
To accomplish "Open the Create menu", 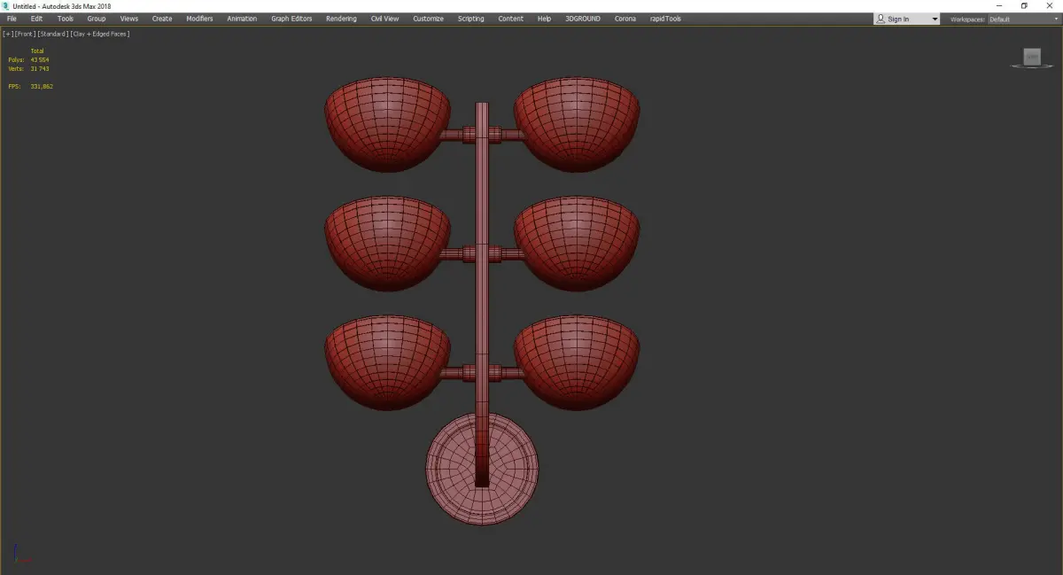I will click(162, 19).
